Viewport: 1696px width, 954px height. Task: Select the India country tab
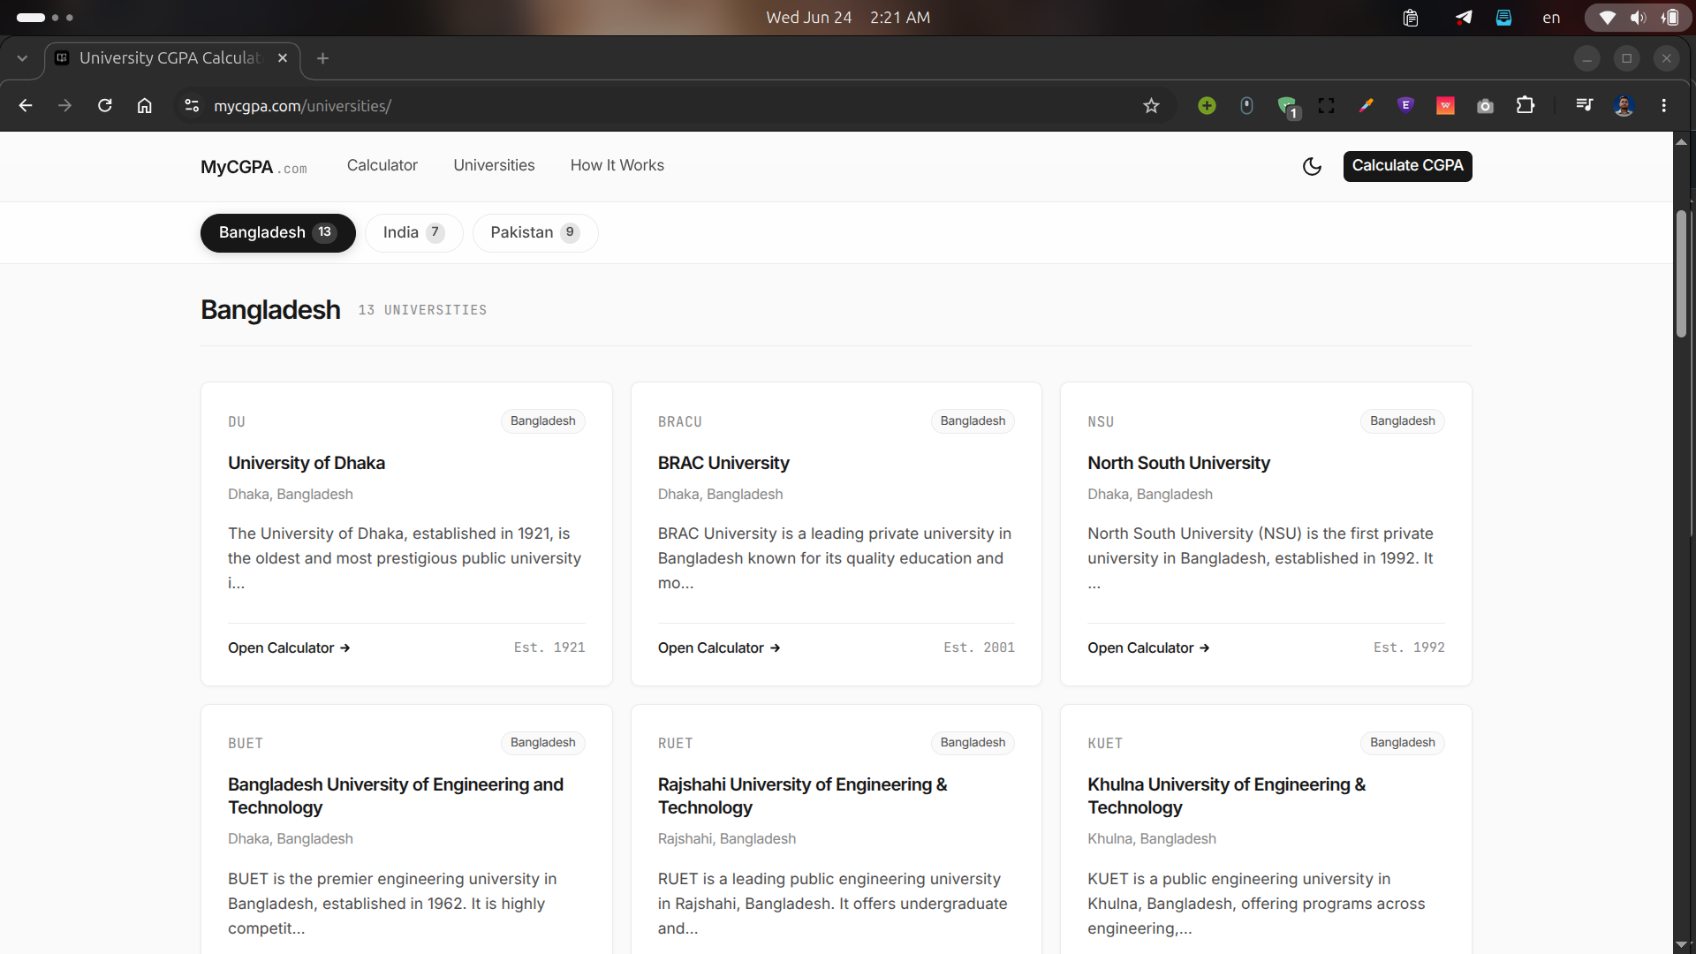pyautogui.click(x=413, y=232)
